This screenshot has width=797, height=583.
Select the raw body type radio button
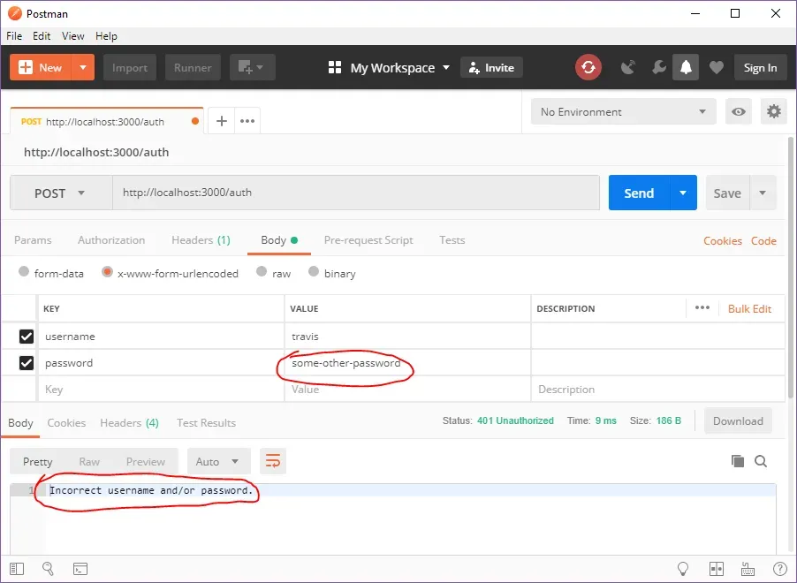click(x=262, y=273)
